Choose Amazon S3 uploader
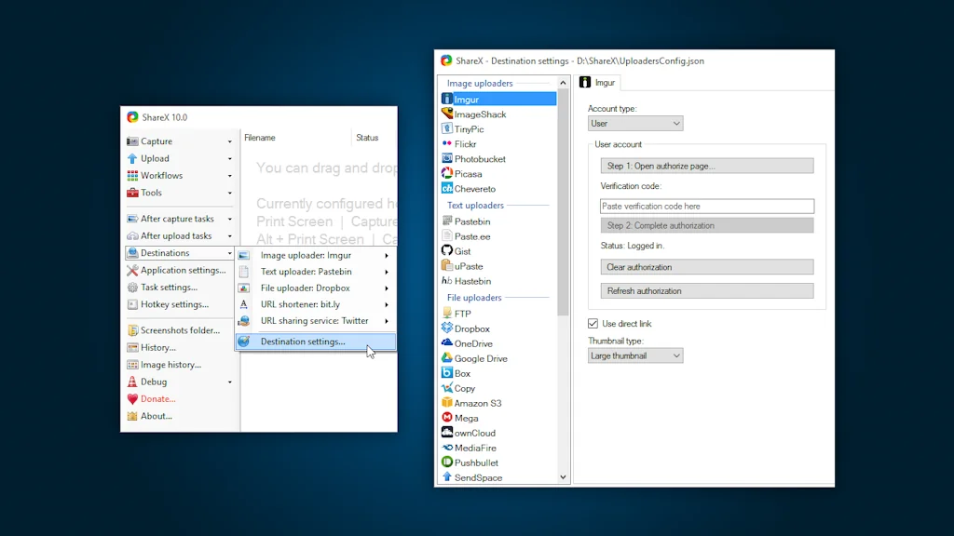This screenshot has height=536, width=954. [478, 402]
